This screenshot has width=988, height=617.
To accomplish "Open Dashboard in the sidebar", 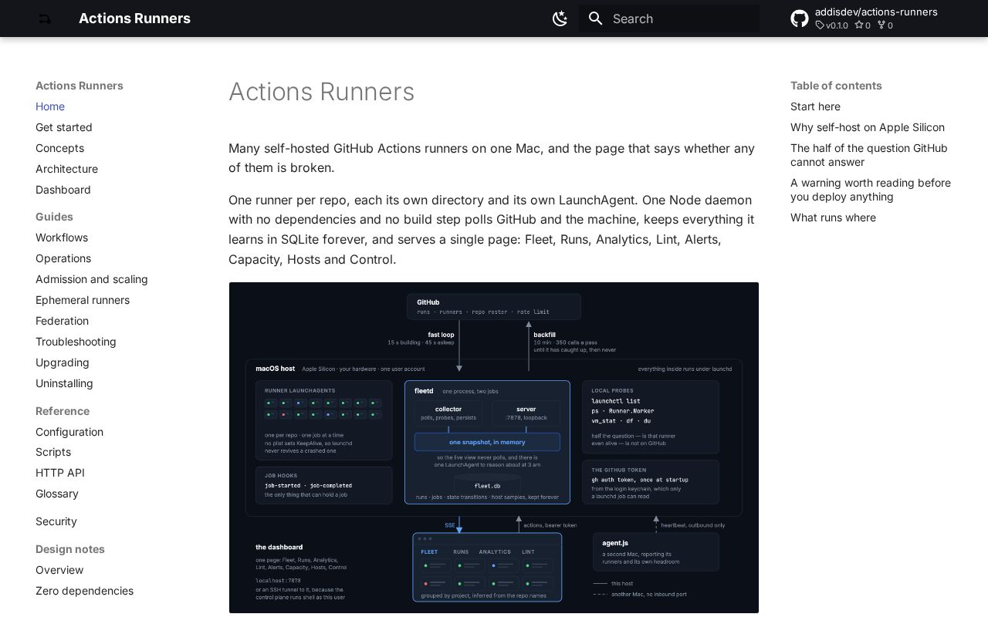I will (63, 190).
